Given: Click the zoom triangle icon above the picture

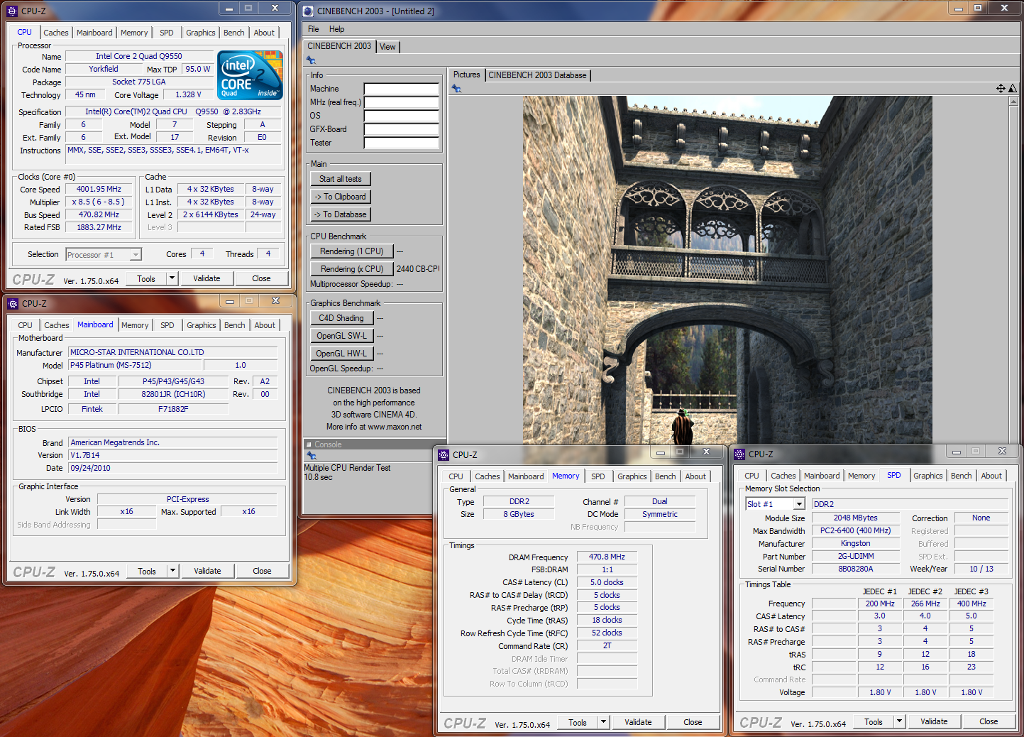Looking at the screenshot, I should pyautogui.click(x=1013, y=89).
